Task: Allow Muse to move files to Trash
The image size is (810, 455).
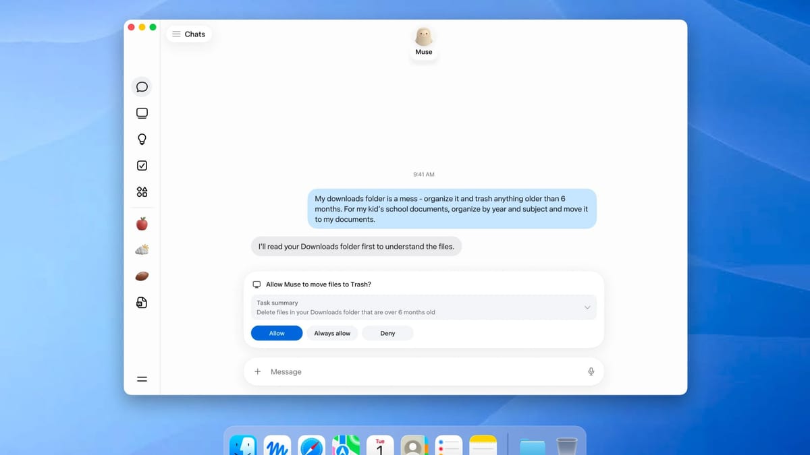Action: coord(277,333)
